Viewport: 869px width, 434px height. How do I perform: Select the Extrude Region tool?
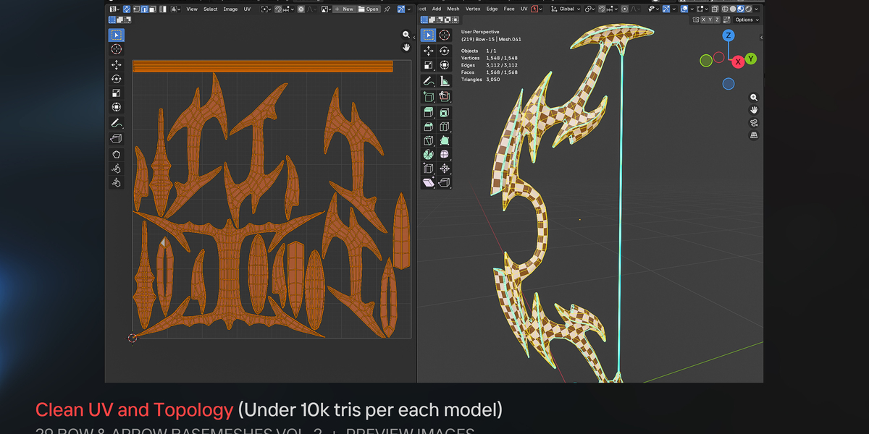coord(428,112)
